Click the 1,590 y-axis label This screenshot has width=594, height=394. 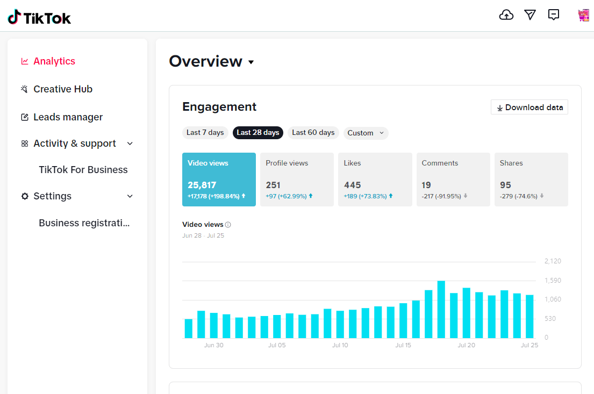553,281
